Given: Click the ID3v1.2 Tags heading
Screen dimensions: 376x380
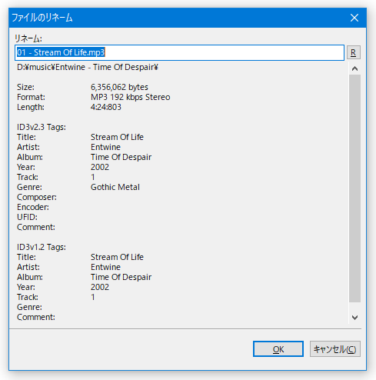Looking at the screenshot, I should pyautogui.click(x=42, y=247).
